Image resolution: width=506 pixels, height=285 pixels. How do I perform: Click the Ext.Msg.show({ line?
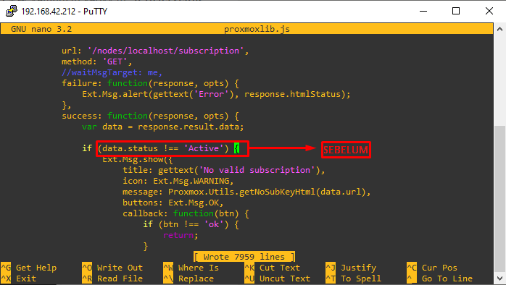click(138, 159)
